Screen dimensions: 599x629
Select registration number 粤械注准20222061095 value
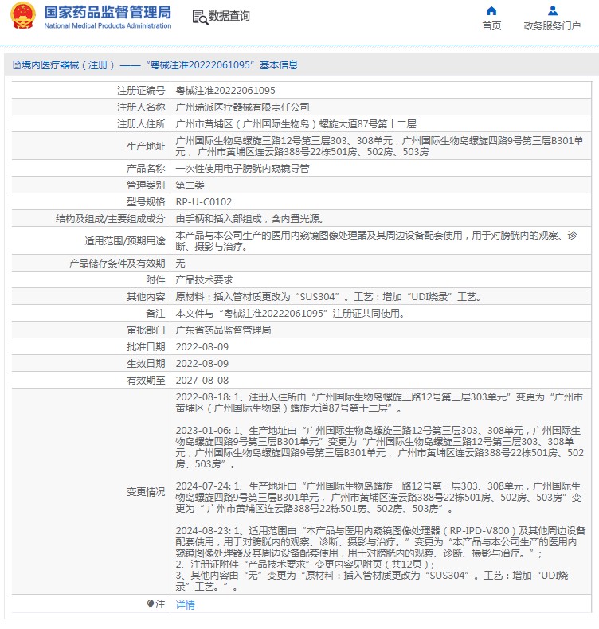pos(225,90)
